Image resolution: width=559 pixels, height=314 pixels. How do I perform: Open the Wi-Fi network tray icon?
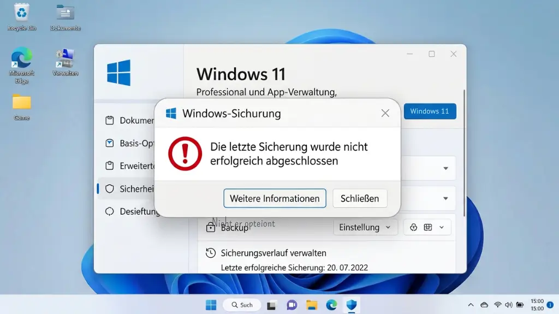pos(498,305)
